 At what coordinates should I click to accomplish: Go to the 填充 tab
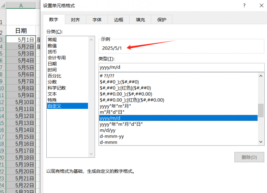pyautogui.click(x=140, y=20)
